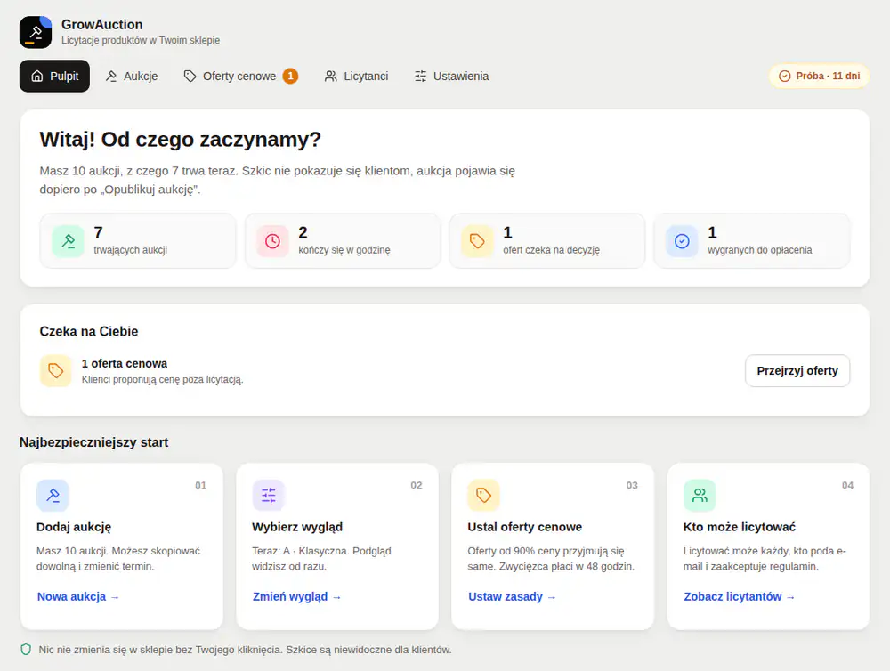Viewport: 890px width, 671px height.
Task: Click the ofert czeka na decyzję label
Action: pyautogui.click(x=552, y=250)
